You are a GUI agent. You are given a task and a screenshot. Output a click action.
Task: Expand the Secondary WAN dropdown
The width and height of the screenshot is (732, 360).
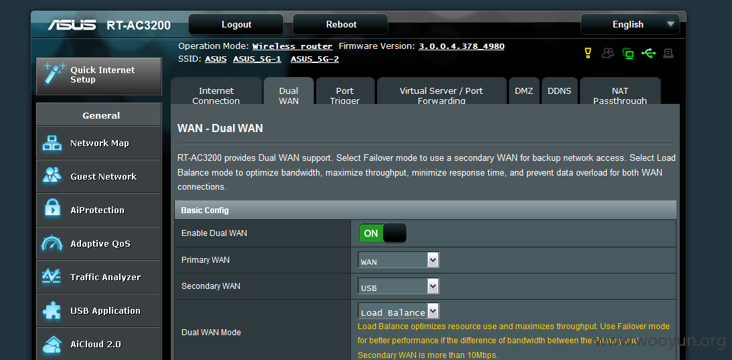pos(398,287)
